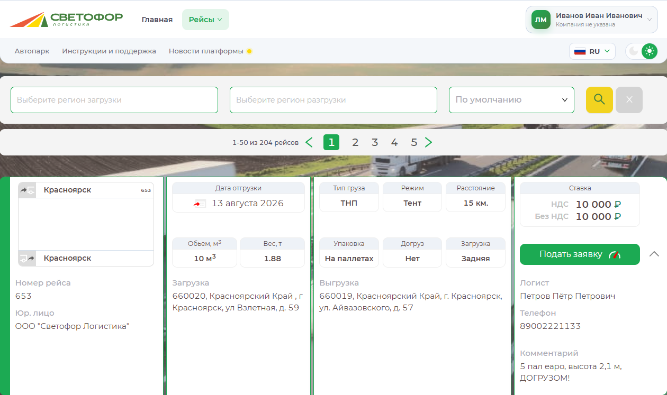
Task: Switch to light mode via sun icon
Action: tap(649, 51)
